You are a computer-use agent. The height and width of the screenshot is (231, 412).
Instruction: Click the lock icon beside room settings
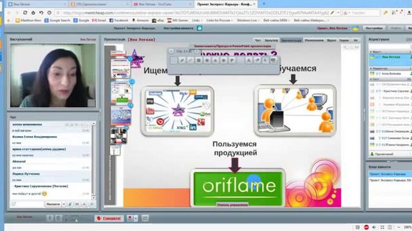[200, 28]
